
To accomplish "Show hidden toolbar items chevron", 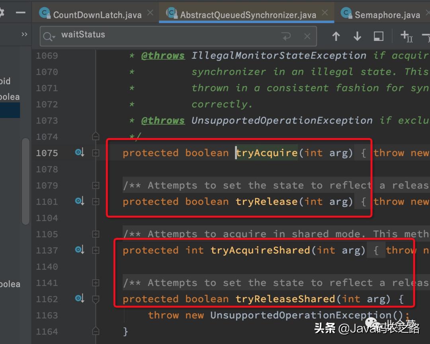I will (24, 34).
